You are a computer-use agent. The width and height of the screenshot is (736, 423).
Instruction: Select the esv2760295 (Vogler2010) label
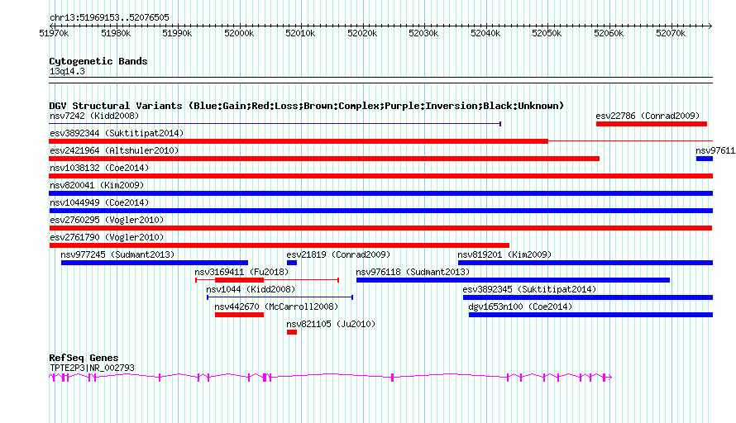[x=107, y=220]
